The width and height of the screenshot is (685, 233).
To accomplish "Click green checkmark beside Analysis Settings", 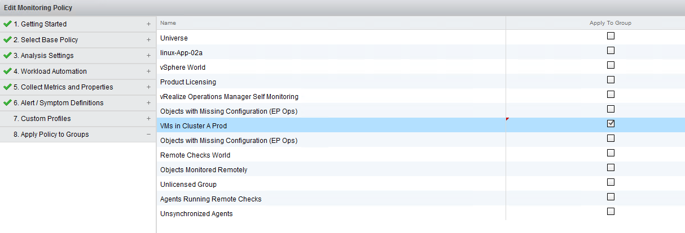I will (x=7, y=56).
